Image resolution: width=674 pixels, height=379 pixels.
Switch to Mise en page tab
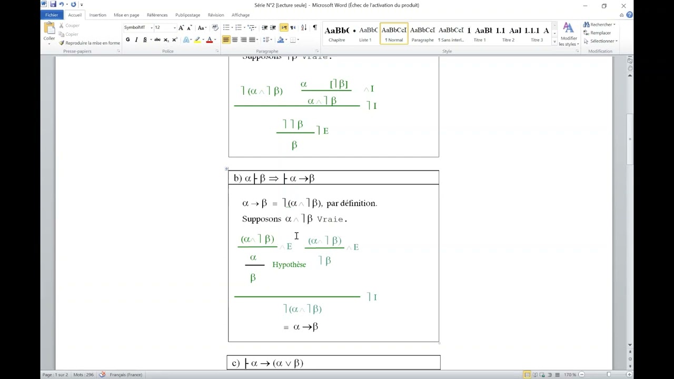pyautogui.click(x=126, y=15)
